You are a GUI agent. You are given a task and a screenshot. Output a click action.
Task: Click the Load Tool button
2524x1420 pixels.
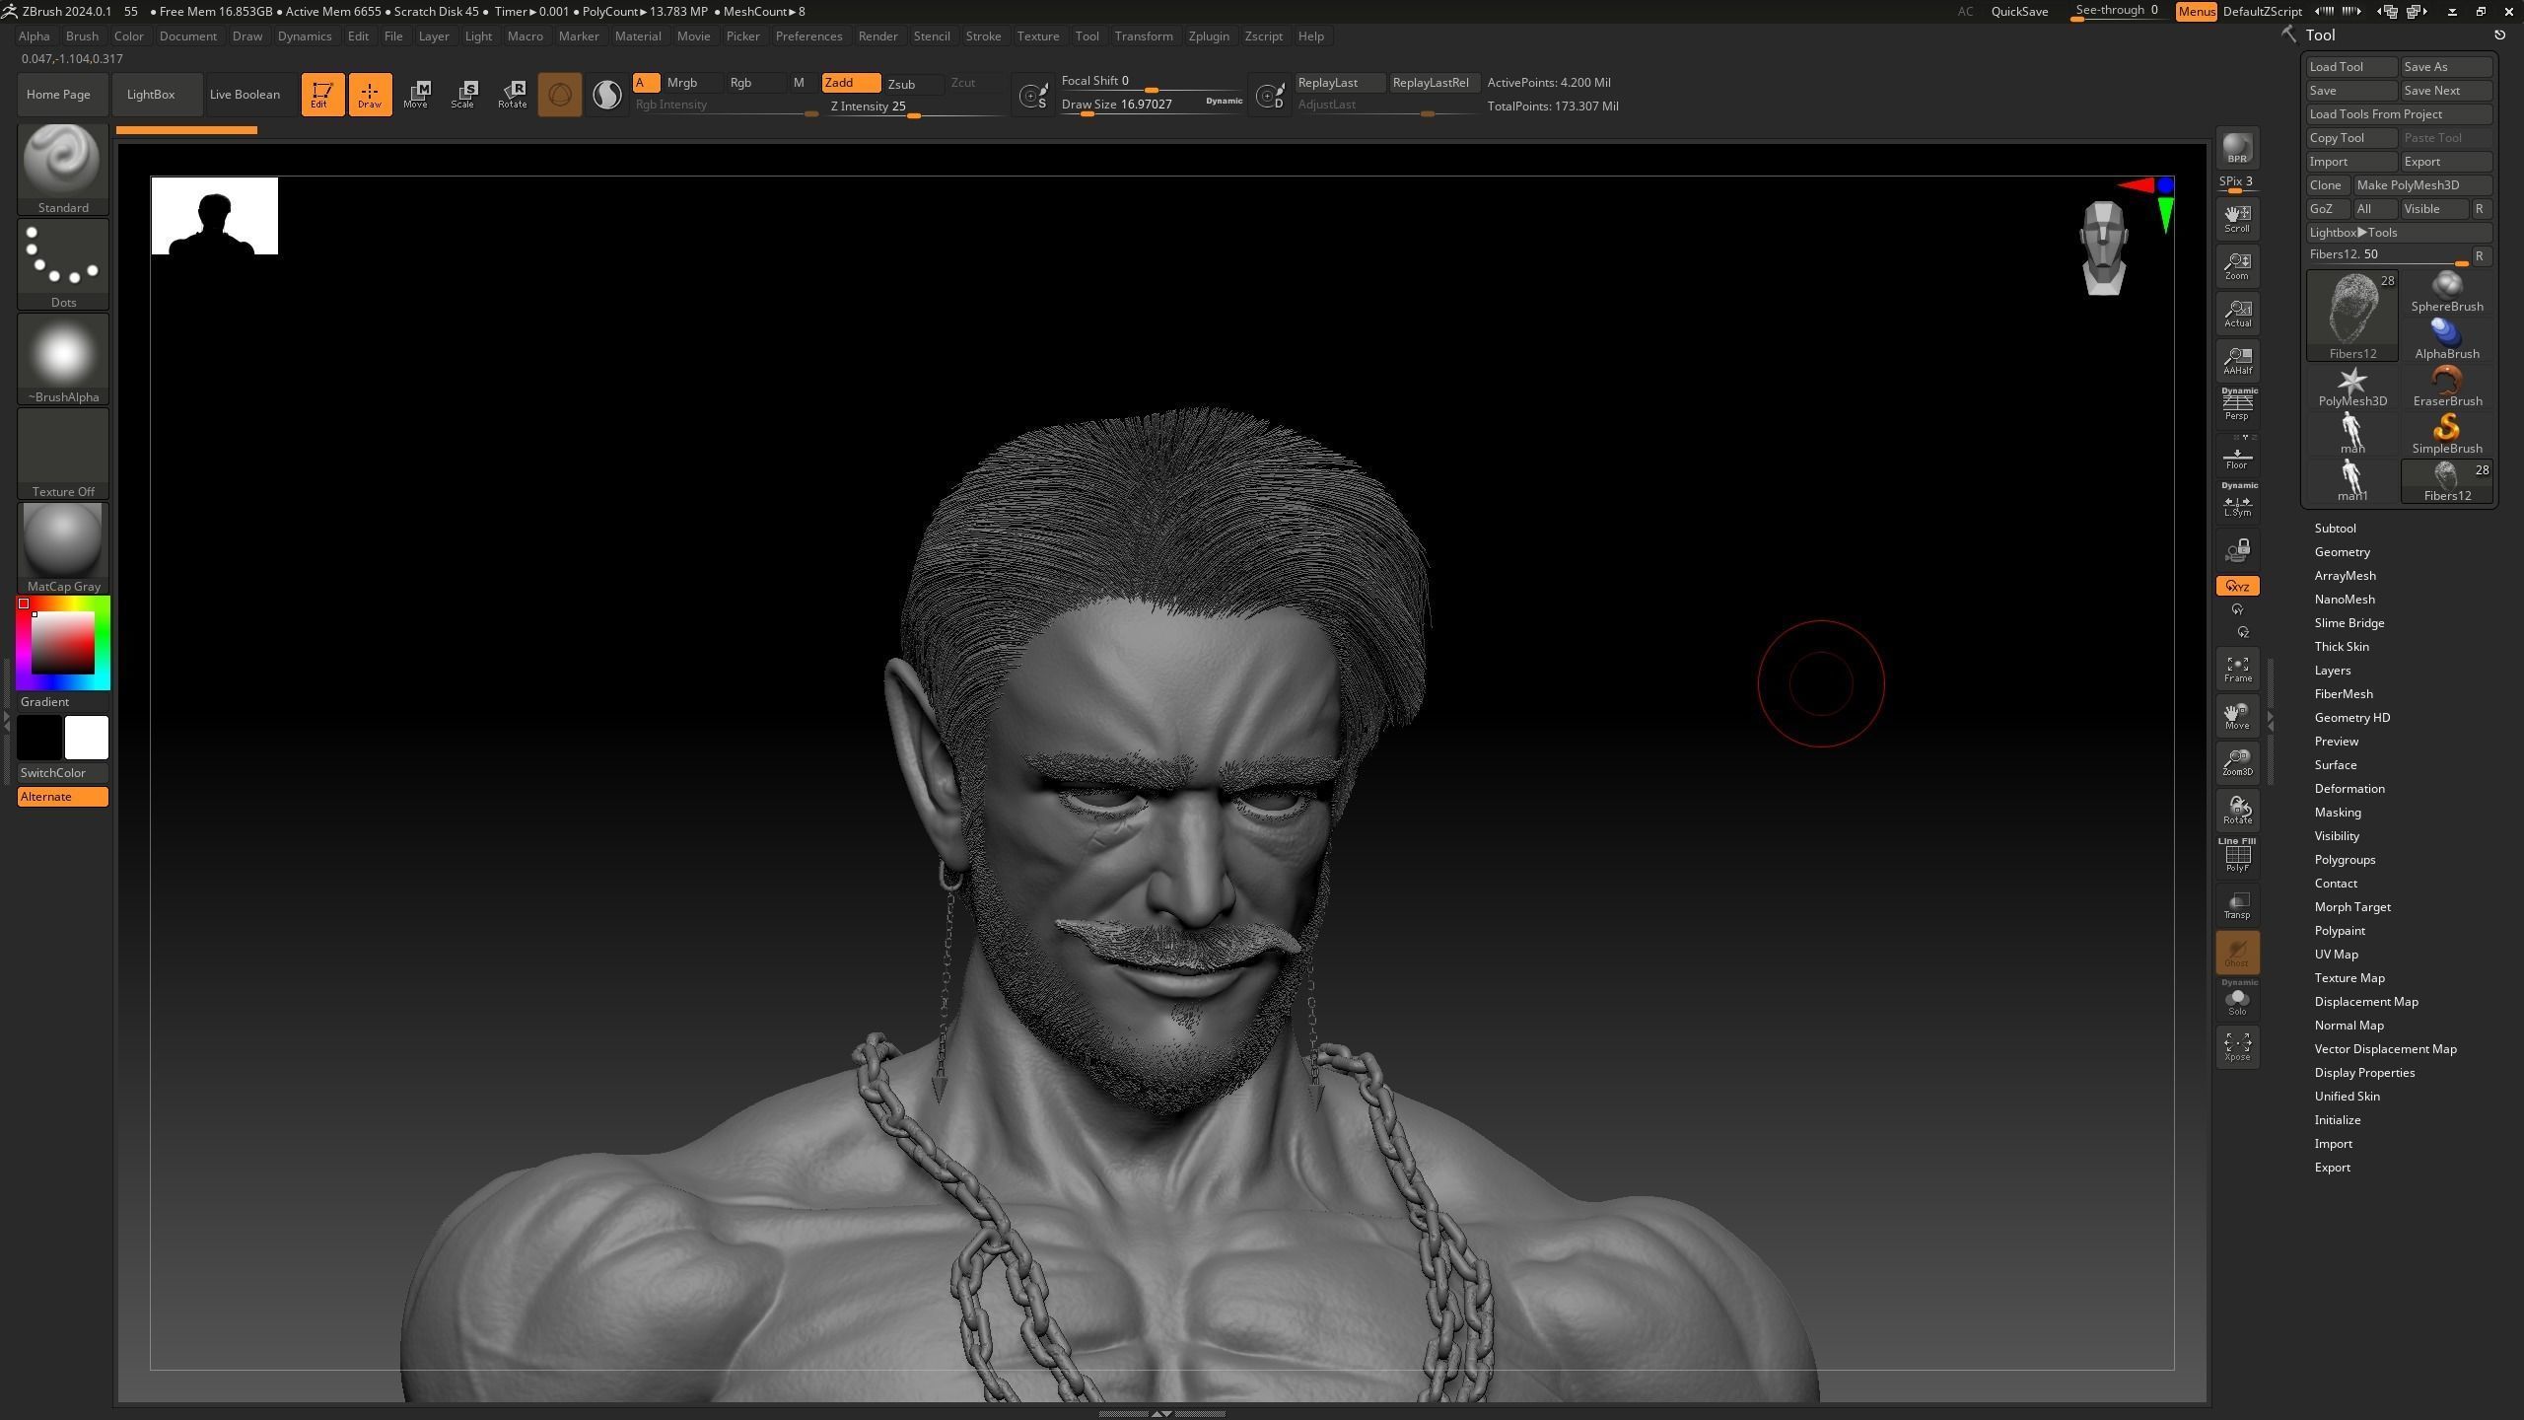point(2351,67)
